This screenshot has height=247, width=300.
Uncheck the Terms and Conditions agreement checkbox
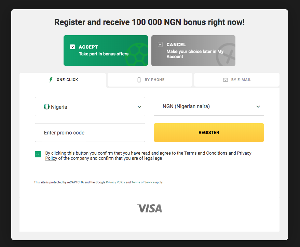38,154
